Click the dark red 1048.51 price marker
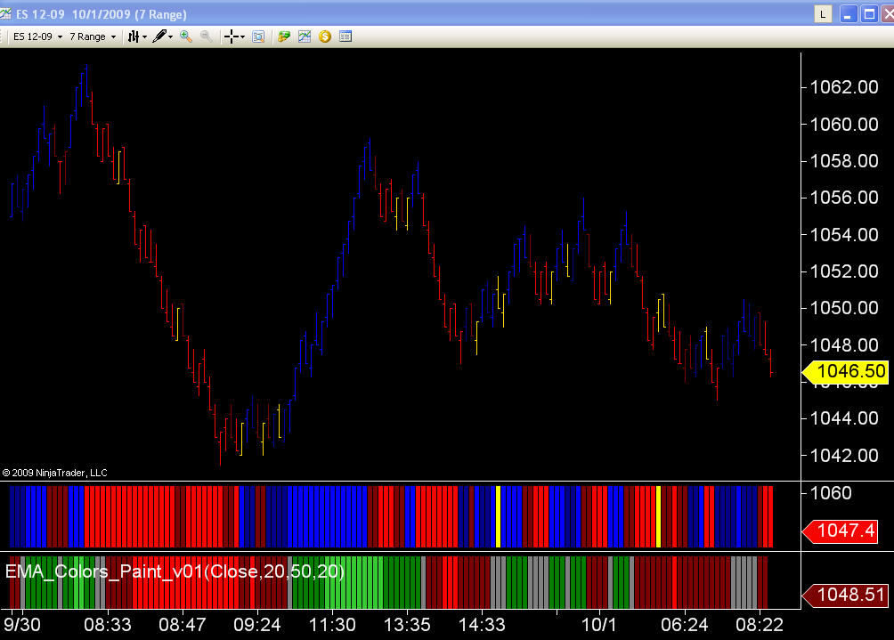Viewport: 894px width, 640px height. pyautogui.click(x=845, y=595)
